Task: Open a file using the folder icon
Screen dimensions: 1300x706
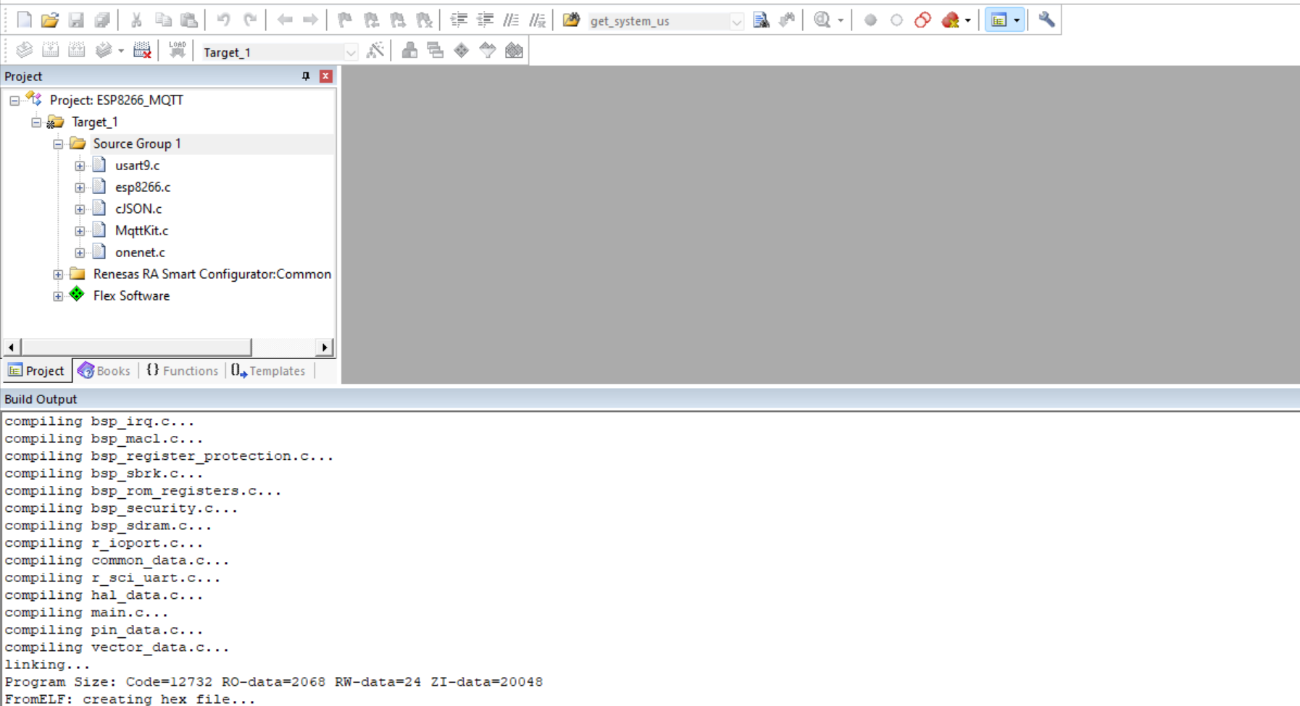Action: 50,20
